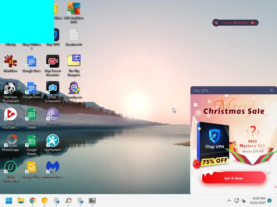Launch the BitTorrent desktop shortcut

pos(53,114)
